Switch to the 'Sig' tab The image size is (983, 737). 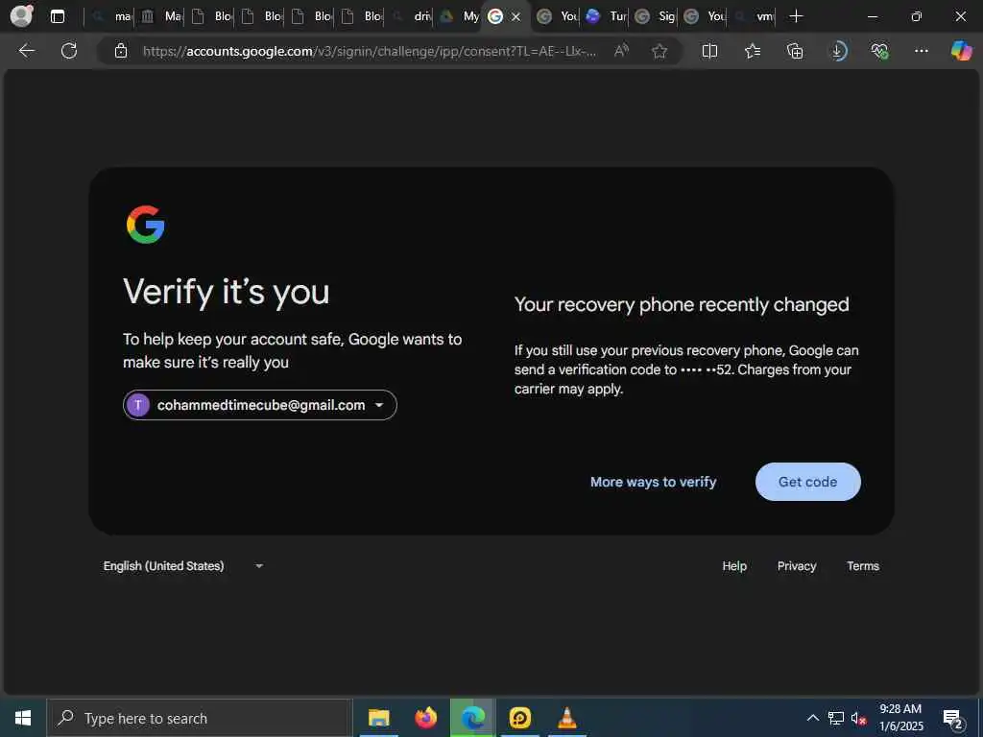pyautogui.click(x=655, y=16)
